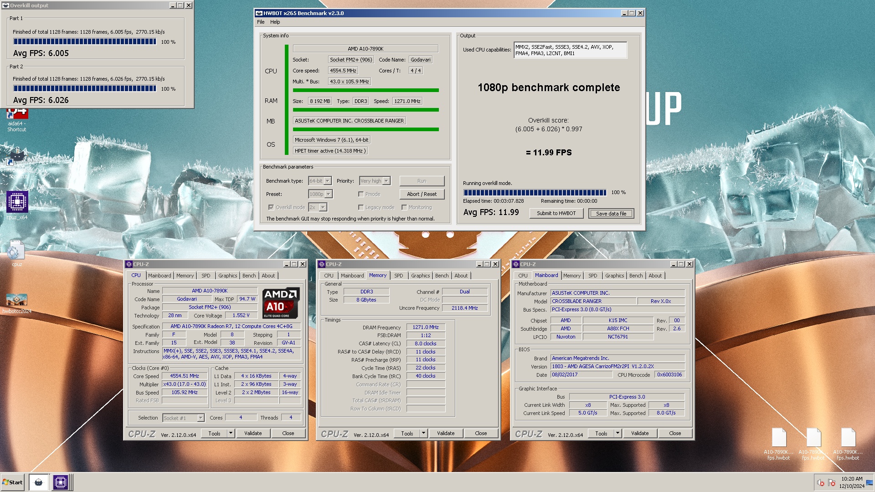Toggle the Overkill mode checkbox
The width and height of the screenshot is (875, 492).
271,207
